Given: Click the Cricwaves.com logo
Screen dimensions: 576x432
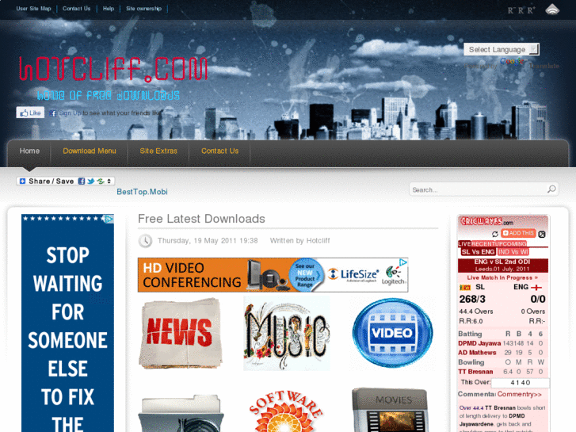Looking at the screenshot, I should pos(486,222).
